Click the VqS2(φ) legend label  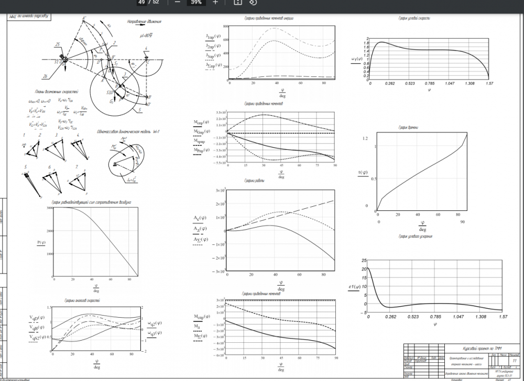click(37, 337)
